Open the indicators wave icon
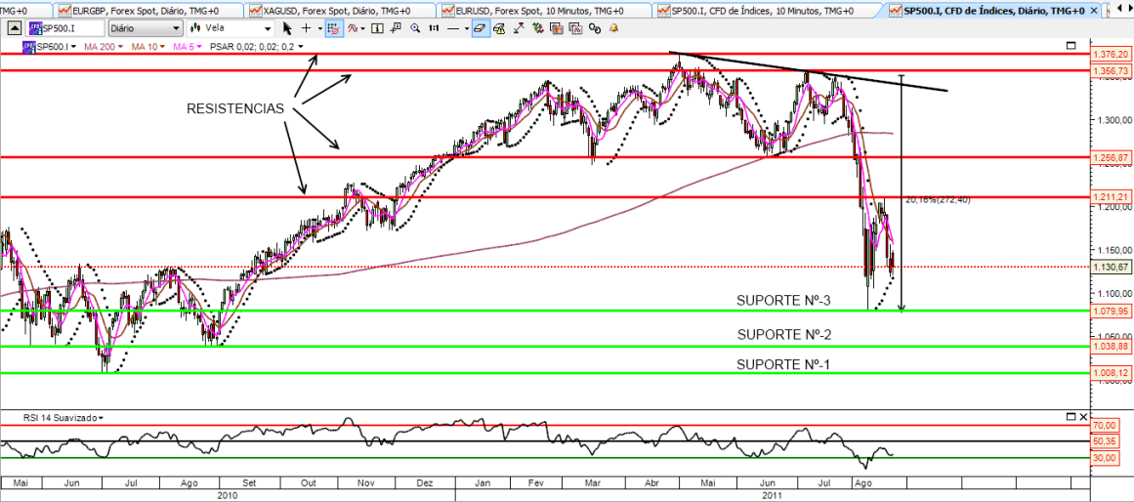Screen dimensions: 1134x502 [x=353, y=28]
